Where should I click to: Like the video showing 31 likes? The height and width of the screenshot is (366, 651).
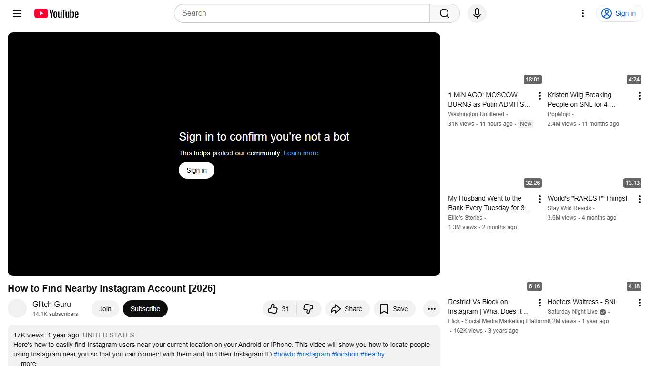click(279, 309)
